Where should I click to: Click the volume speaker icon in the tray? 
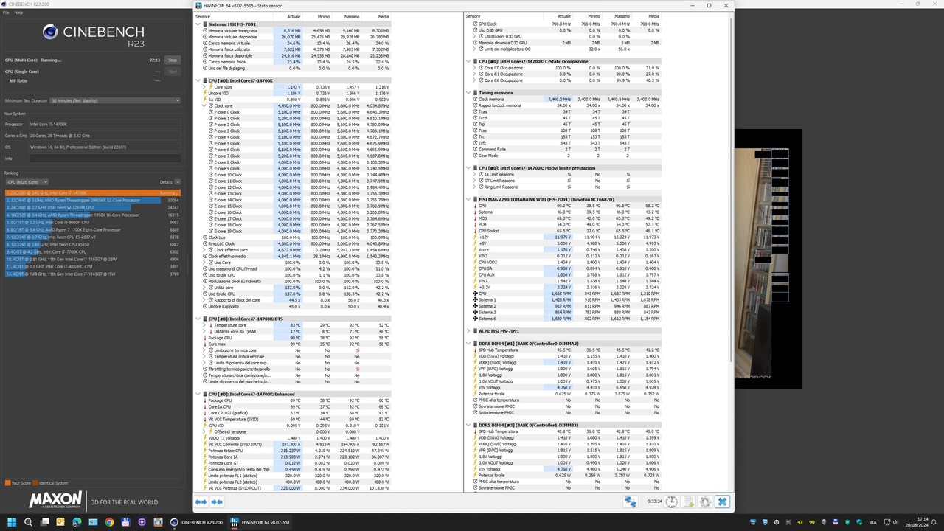coord(897,522)
